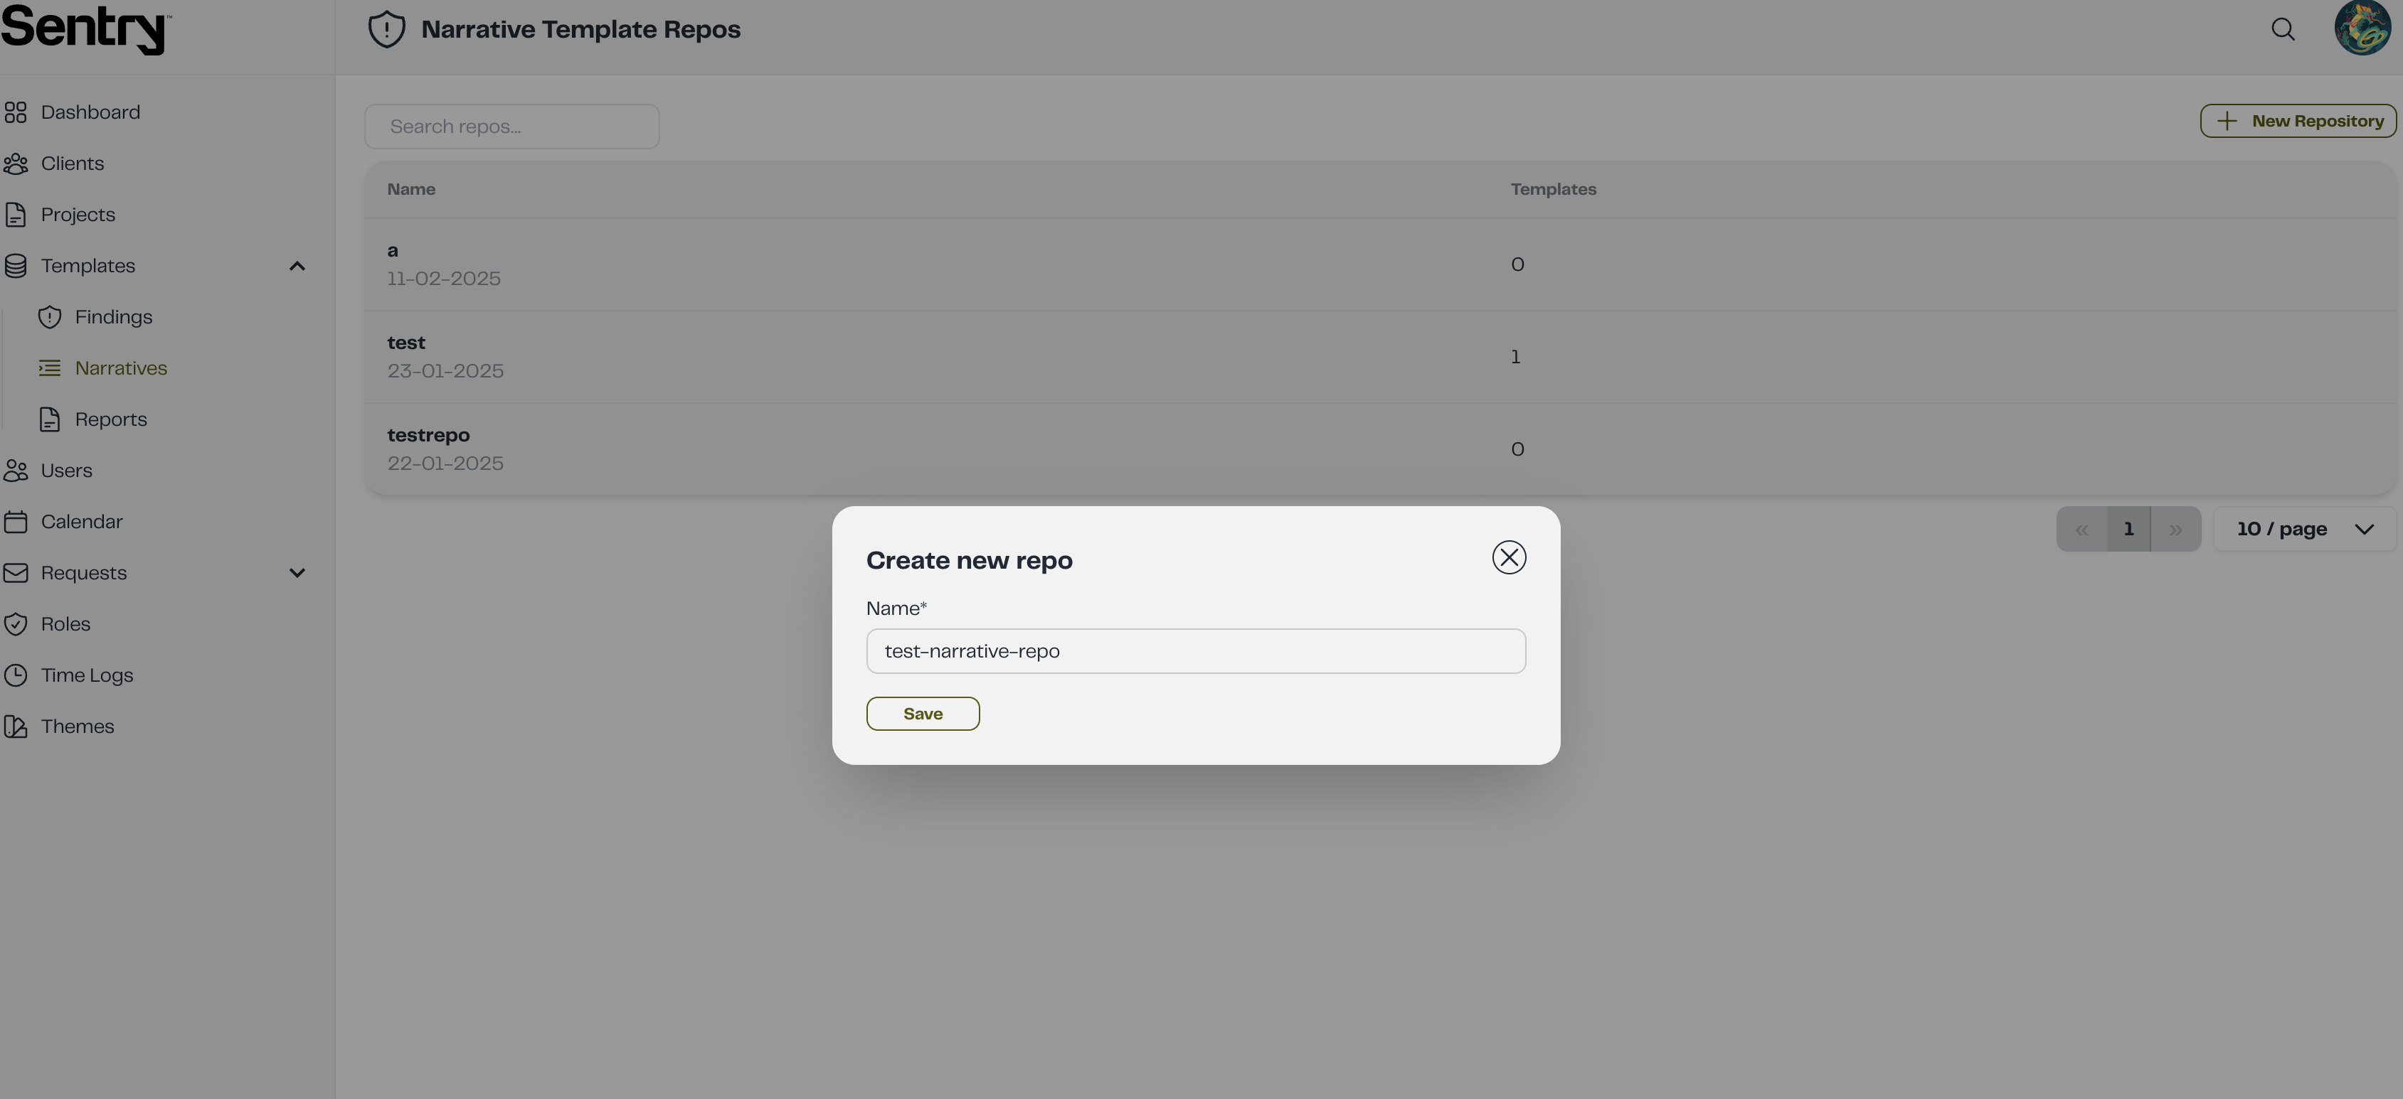Open Calendar menu item
Viewport: 2403px width, 1099px height.
pos(82,522)
